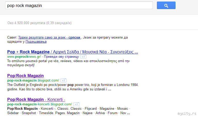Click the pop-rock-magazin-koncerti.blogspot.com/ URL text

(x=40, y=104)
